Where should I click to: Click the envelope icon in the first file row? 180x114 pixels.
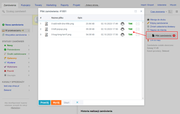pyautogui.click(x=138, y=24)
